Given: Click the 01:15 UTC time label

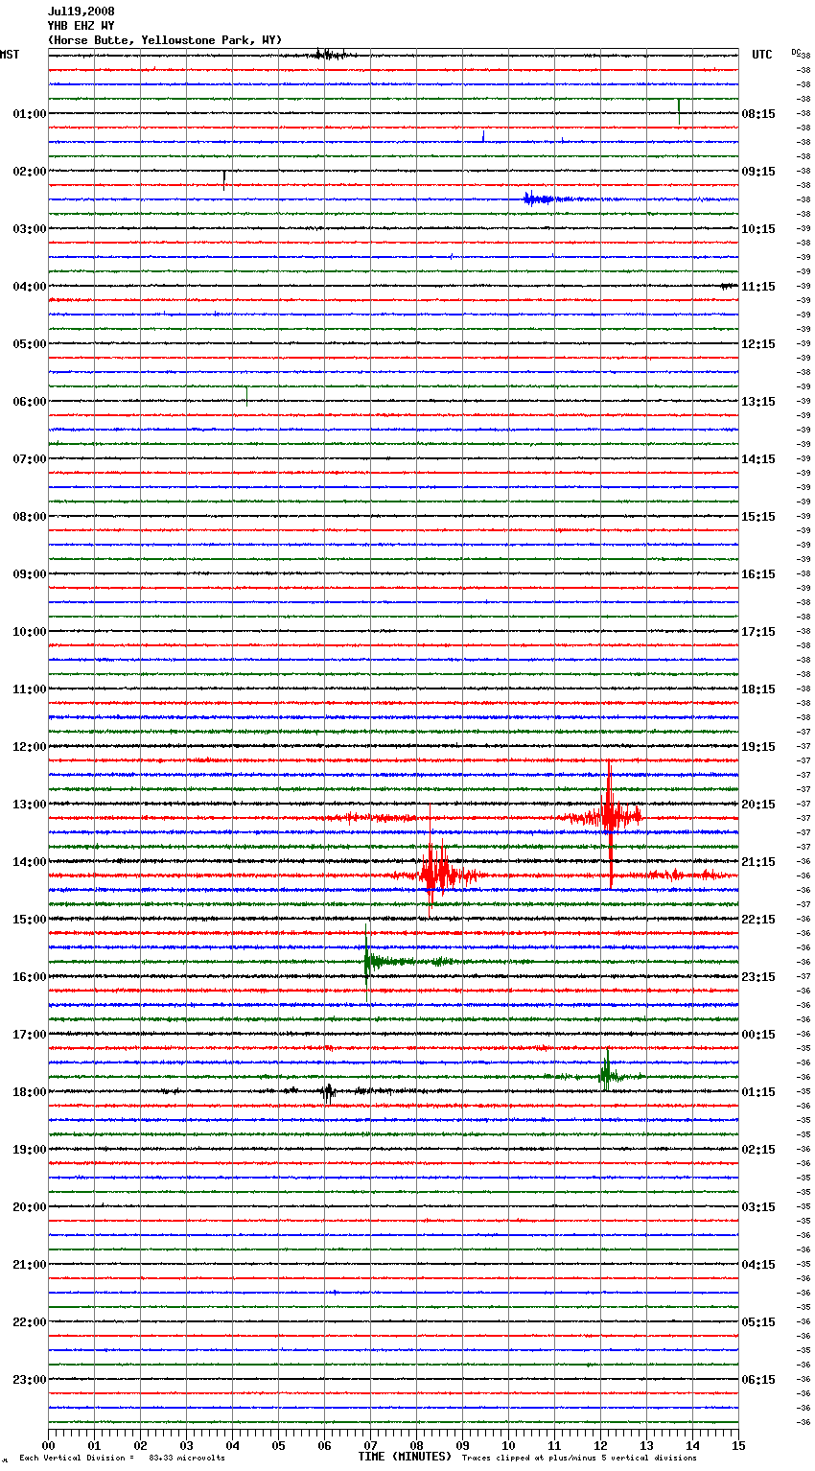Looking at the screenshot, I should click(758, 1092).
